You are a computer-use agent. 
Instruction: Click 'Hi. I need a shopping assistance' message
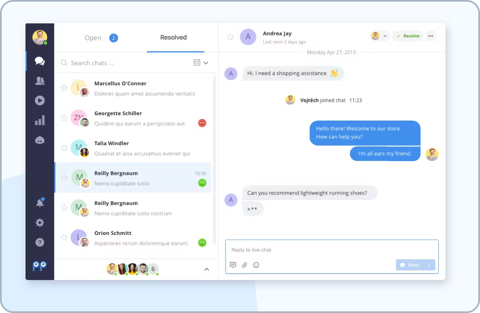click(293, 73)
